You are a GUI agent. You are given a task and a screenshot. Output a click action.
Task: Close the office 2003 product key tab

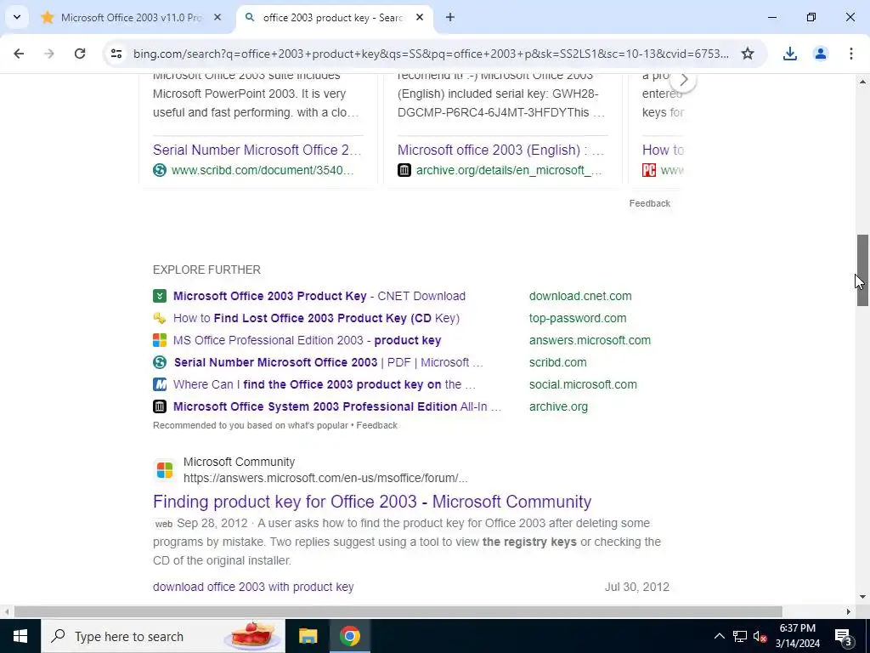420,17
